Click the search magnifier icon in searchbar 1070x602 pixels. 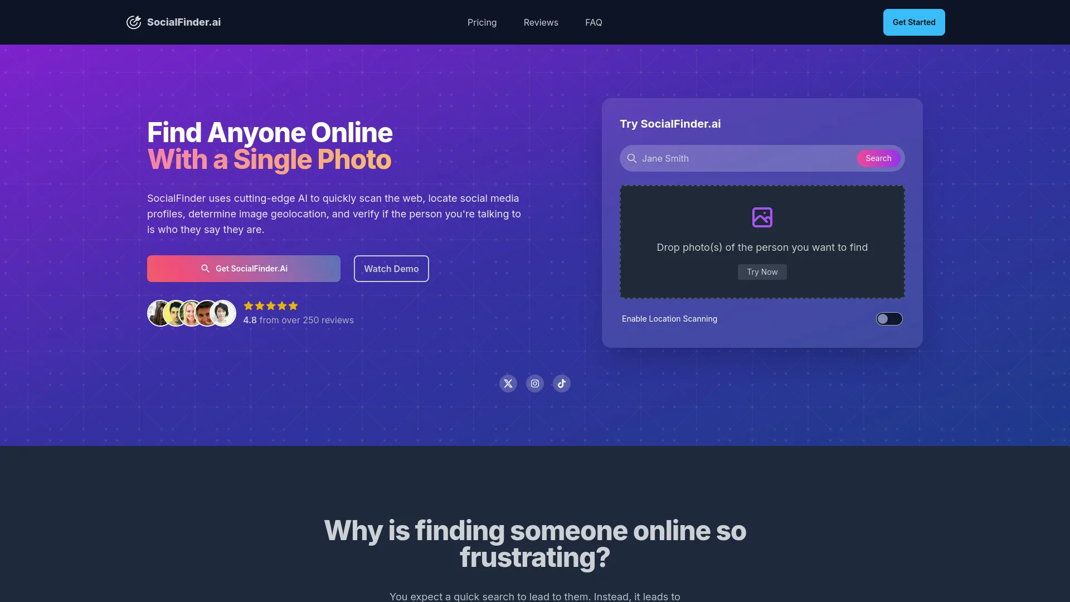pos(631,158)
